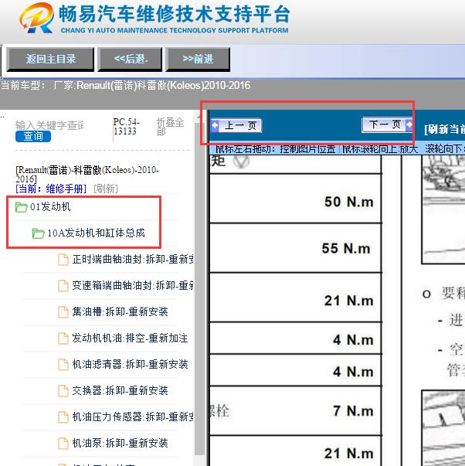Click the right arrow icon on 下一页
The height and width of the screenshot is (466, 465).
point(409,124)
